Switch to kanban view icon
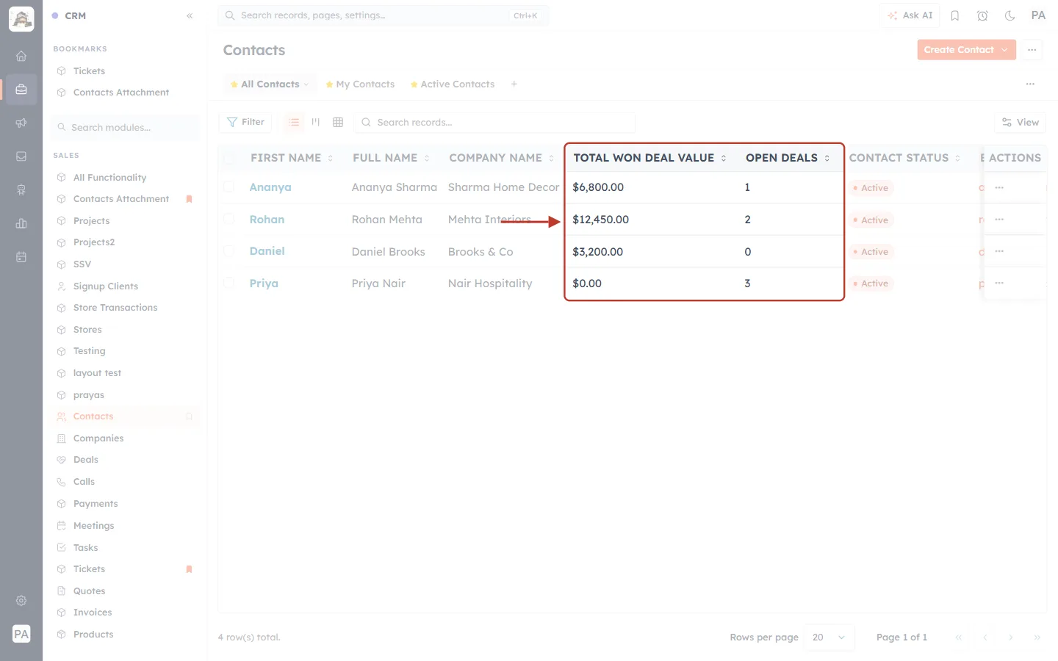The image size is (1058, 661). pos(316,122)
